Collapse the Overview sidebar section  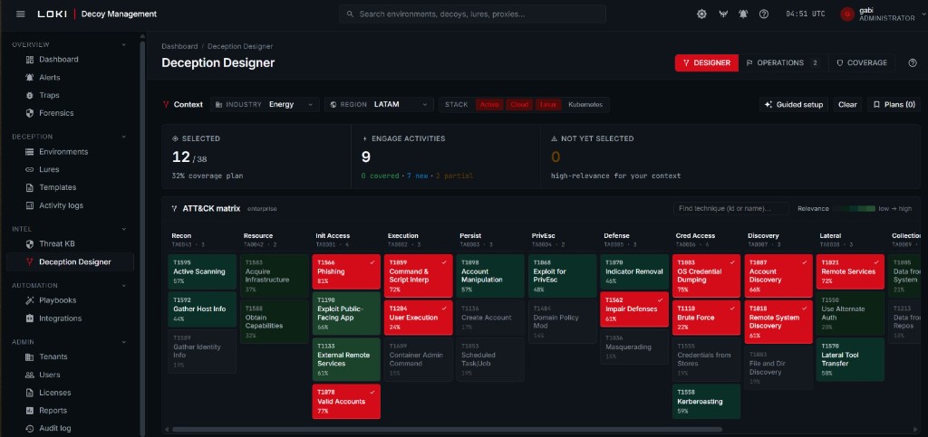tap(123, 45)
